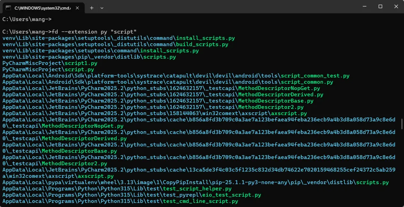
Task: Click the vertical scrollbar thumb
Action: coord(402,124)
